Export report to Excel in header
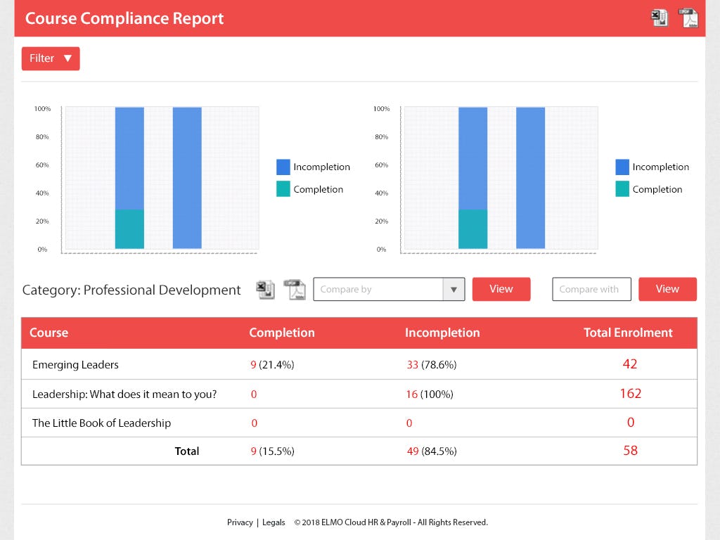 pyautogui.click(x=660, y=18)
